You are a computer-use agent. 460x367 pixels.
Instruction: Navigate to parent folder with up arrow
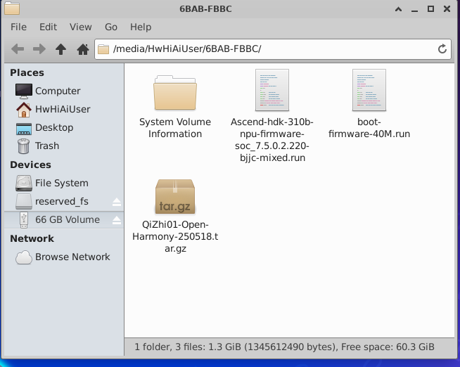61,49
